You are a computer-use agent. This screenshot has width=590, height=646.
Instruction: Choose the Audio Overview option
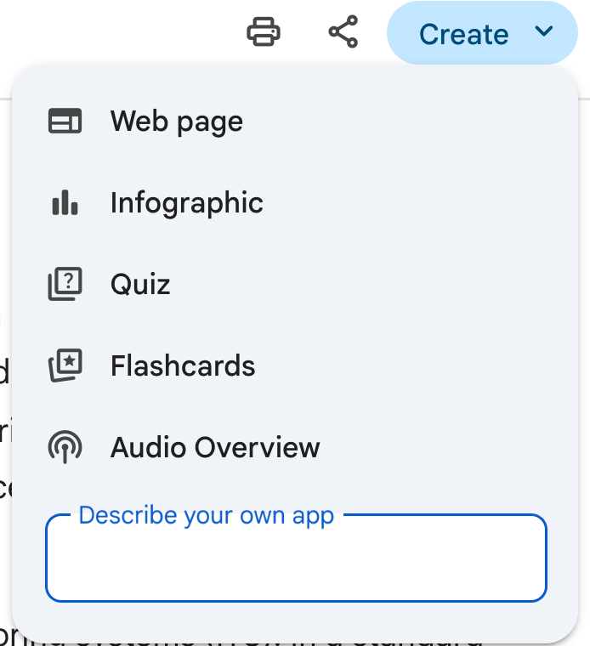[215, 448]
